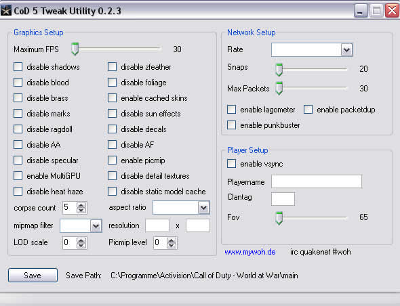This screenshot has width=400, height=306.
Task: Click the Snaps value 20
Action: tap(363, 69)
